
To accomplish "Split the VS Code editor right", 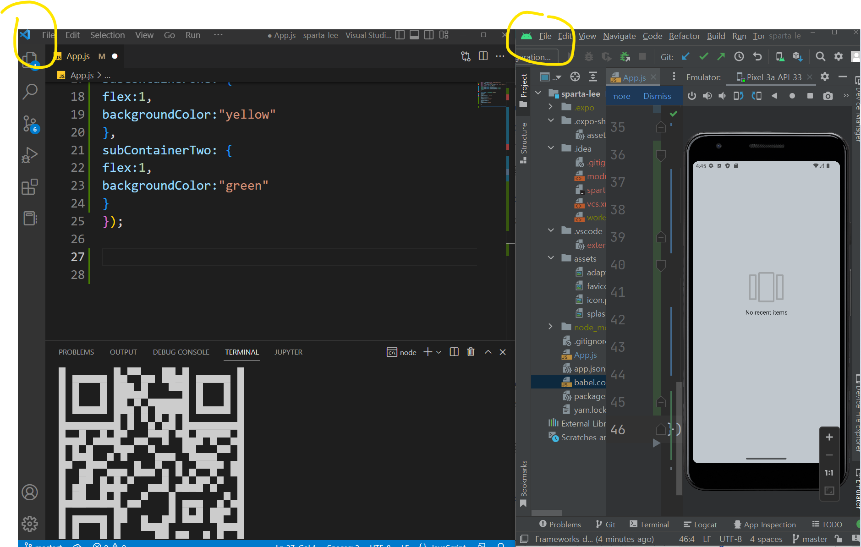I will (x=483, y=56).
